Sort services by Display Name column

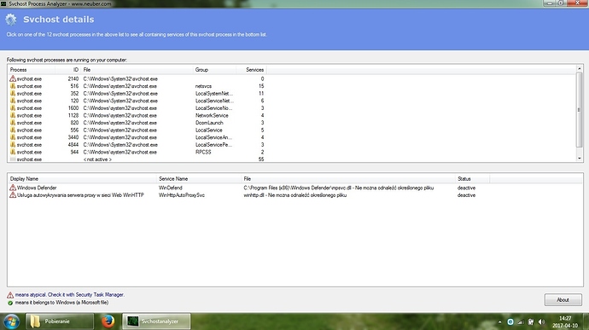[x=82, y=179]
